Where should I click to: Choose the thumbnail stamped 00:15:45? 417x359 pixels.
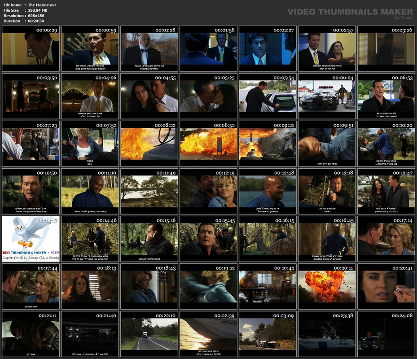[208, 239]
